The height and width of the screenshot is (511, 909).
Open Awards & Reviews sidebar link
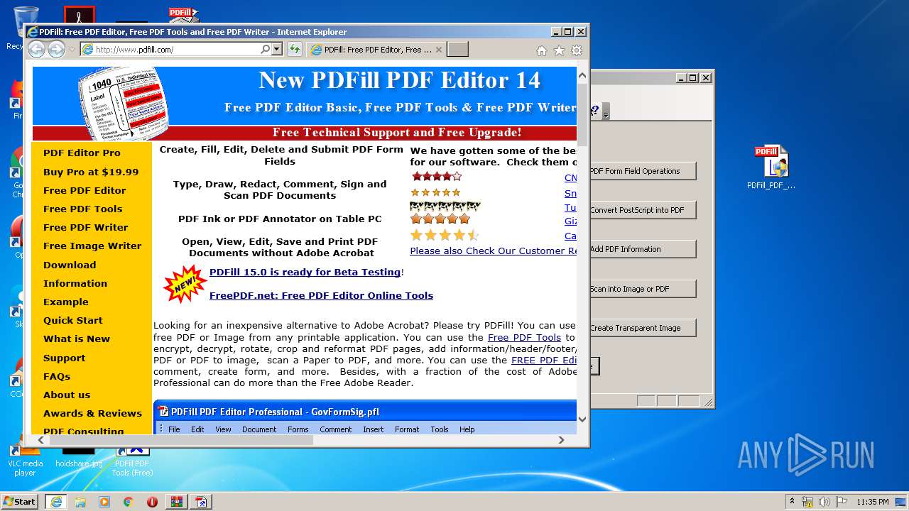tap(92, 413)
